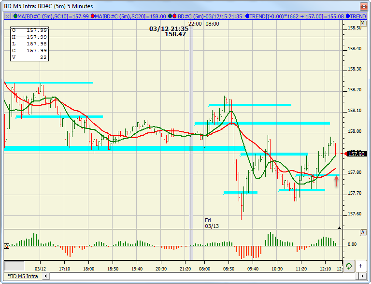
Task: Click the window title BD M5 Intra
Action: click(48, 6)
